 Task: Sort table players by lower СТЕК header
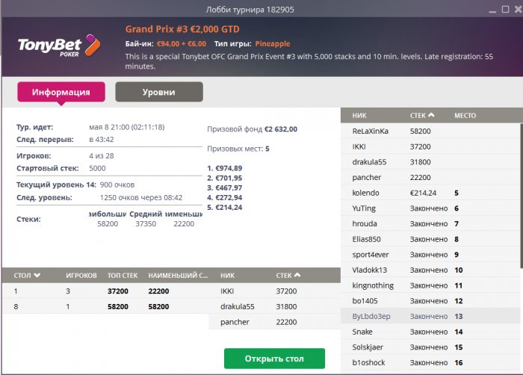288,276
